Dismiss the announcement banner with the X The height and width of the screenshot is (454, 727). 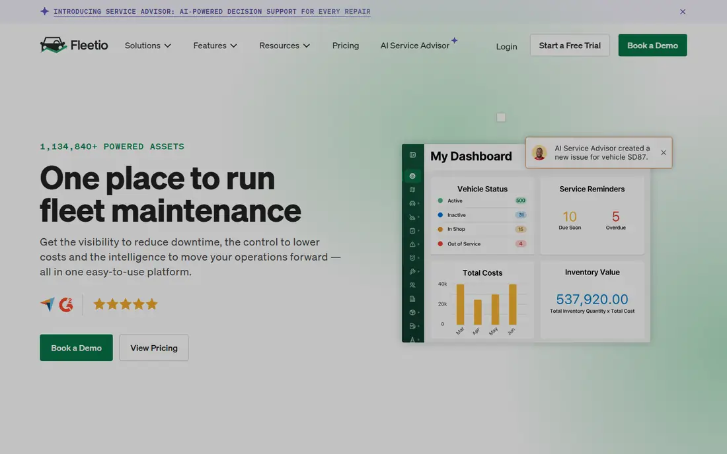(x=683, y=12)
